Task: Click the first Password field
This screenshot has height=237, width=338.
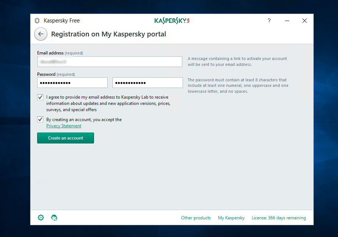Action: point(72,83)
